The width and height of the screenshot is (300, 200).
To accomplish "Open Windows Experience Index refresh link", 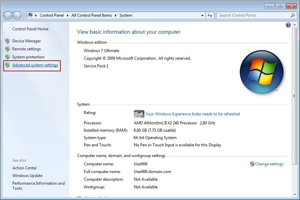I will [x=193, y=114].
